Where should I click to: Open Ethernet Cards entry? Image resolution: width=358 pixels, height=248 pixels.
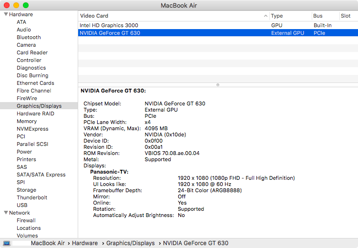[35, 83]
